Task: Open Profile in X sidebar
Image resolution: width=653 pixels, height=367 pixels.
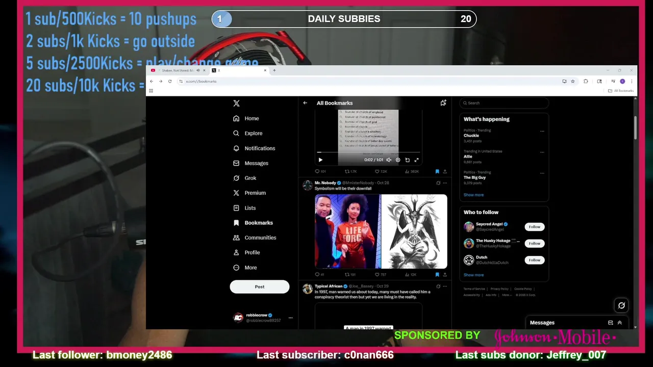Action: 246,252
